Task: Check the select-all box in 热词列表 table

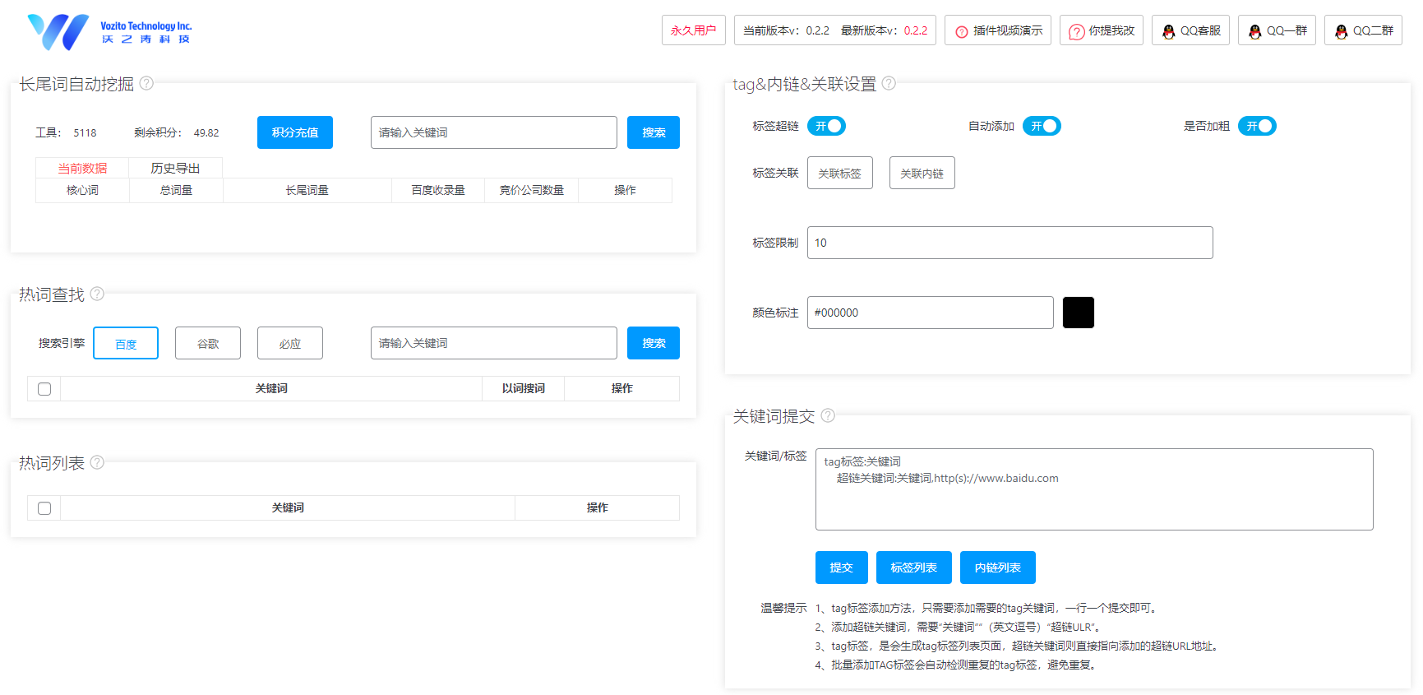Action: click(x=44, y=508)
